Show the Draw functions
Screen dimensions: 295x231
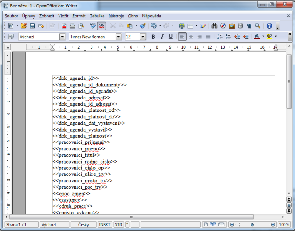tap(203, 25)
